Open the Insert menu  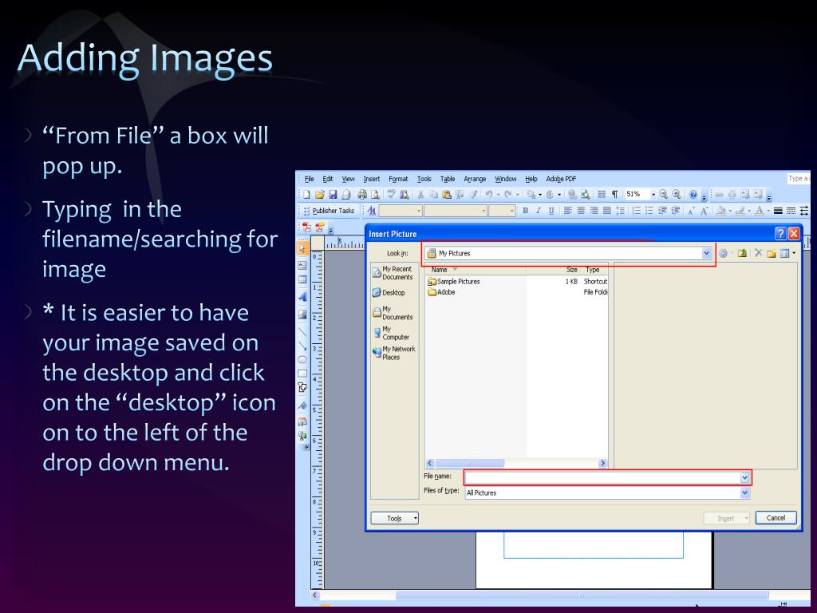click(372, 179)
